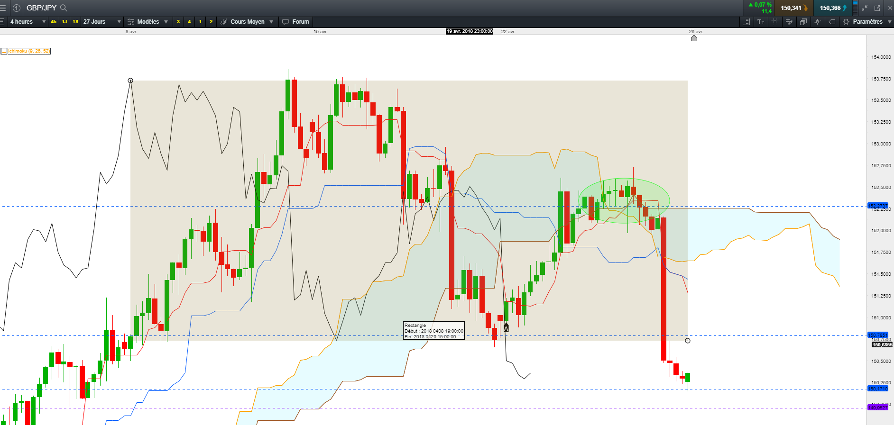Image resolution: width=894 pixels, height=425 pixels.
Task: Open the Modèles dropdown arrow
Action: coord(166,22)
